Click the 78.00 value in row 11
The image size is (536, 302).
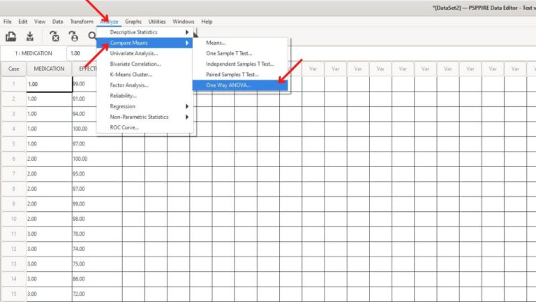79,234
